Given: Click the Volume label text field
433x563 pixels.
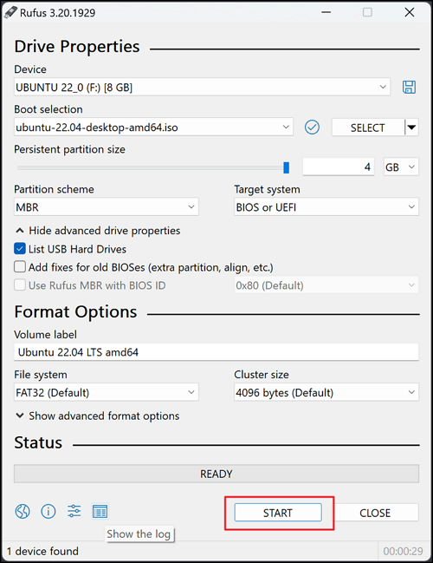Looking at the screenshot, I should (x=216, y=352).
